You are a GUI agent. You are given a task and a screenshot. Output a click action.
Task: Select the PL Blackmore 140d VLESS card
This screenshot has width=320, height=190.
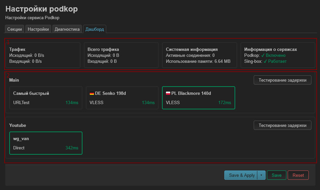198,98
